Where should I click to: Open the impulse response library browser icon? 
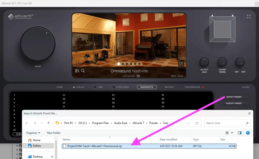tap(77, 71)
